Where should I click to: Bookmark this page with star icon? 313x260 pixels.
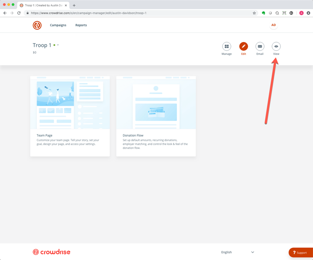[x=254, y=13]
